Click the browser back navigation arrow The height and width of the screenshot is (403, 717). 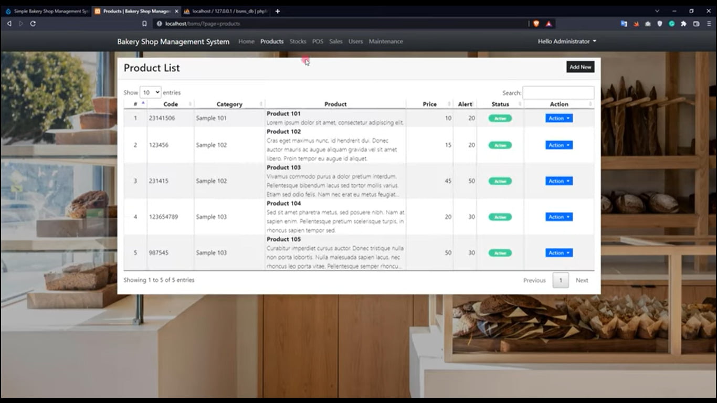(8, 24)
